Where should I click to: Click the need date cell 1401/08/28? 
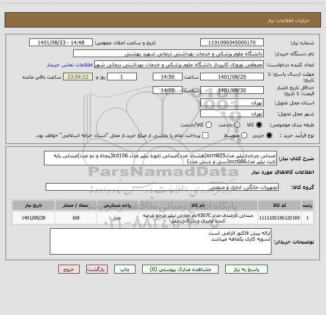coord(33,218)
